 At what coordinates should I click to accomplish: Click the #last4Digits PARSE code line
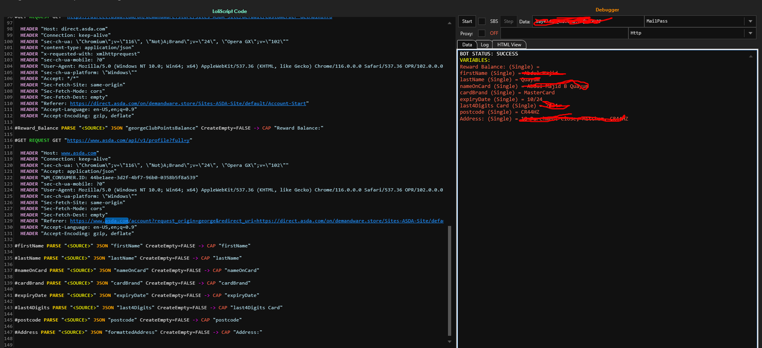148,308
